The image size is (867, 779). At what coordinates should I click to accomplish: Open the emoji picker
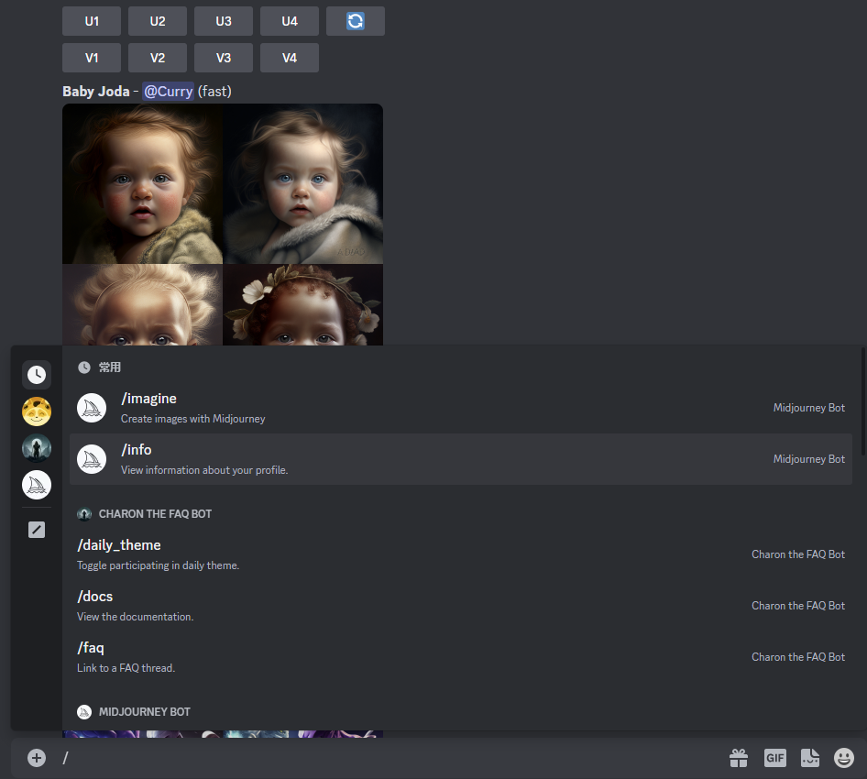[x=844, y=758]
